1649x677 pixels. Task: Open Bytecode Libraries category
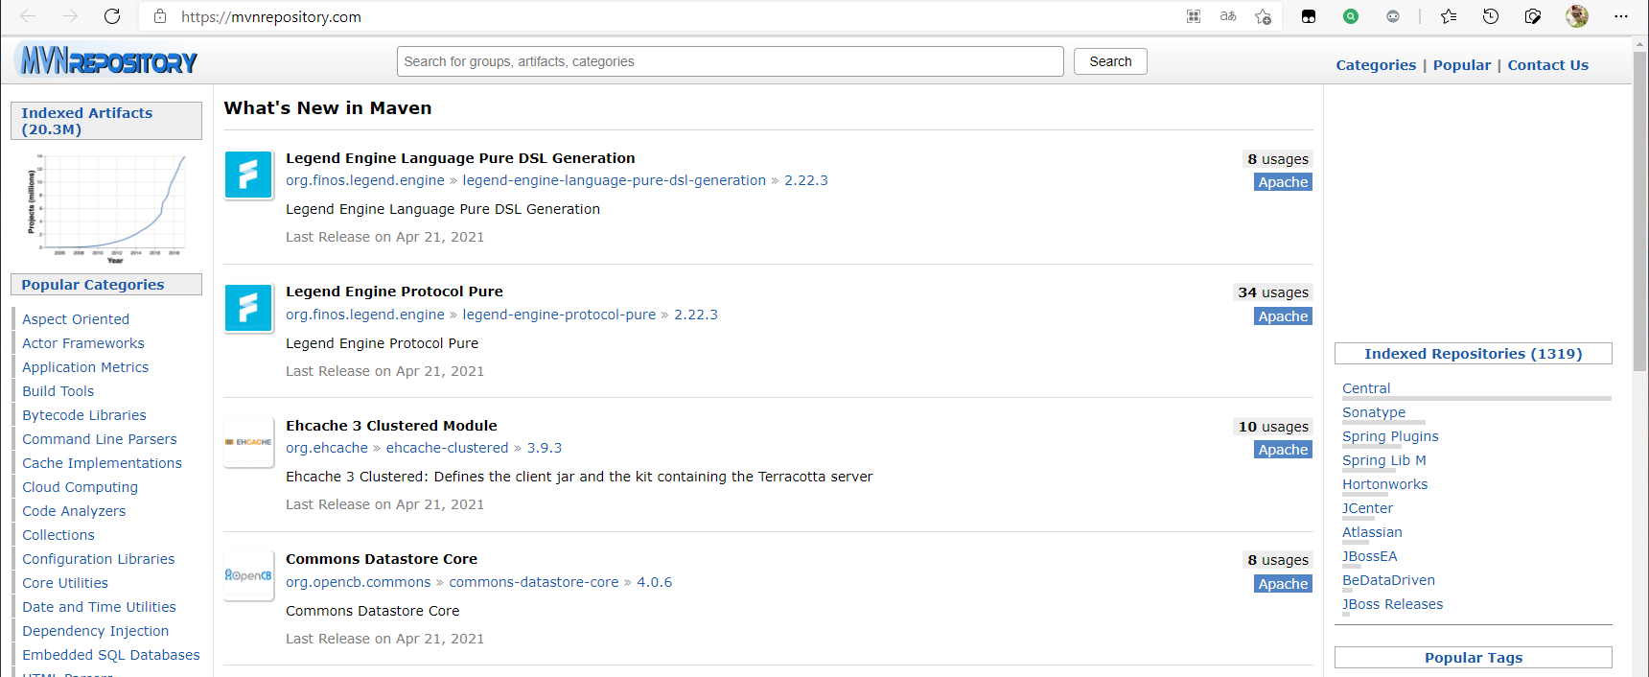coord(84,415)
